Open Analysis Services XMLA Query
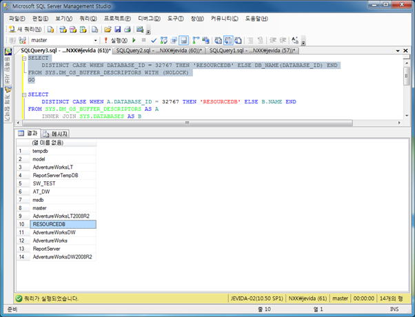Viewport: 415px width, 317px height. [83, 30]
